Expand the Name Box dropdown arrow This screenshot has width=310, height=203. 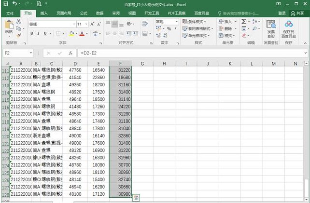[x=30, y=53]
